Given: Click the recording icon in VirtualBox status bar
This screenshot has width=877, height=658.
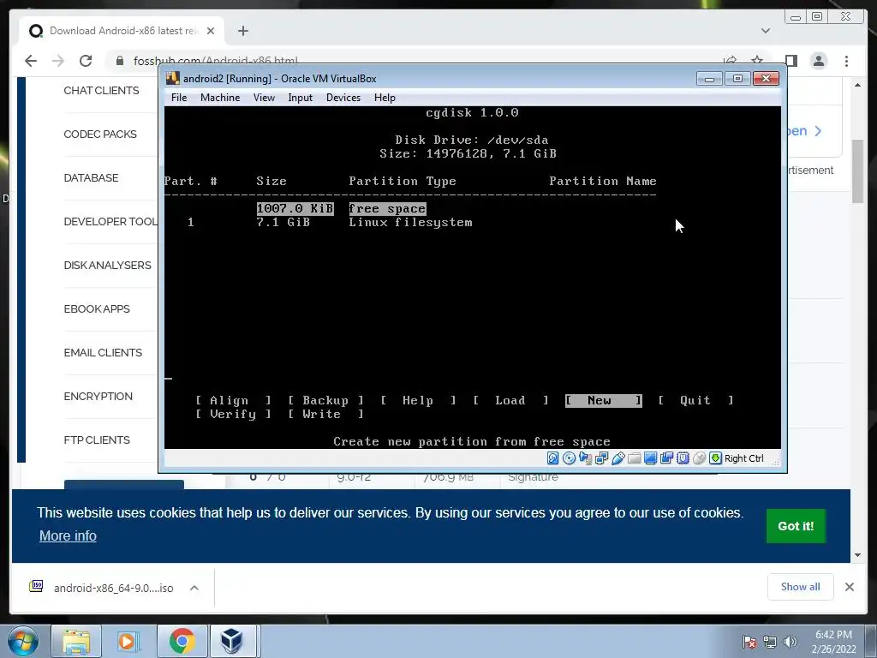Looking at the screenshot, I should 666,458.
